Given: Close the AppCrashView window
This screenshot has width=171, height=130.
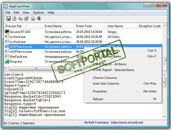Looking at the screenshot, I should [162, 5].
